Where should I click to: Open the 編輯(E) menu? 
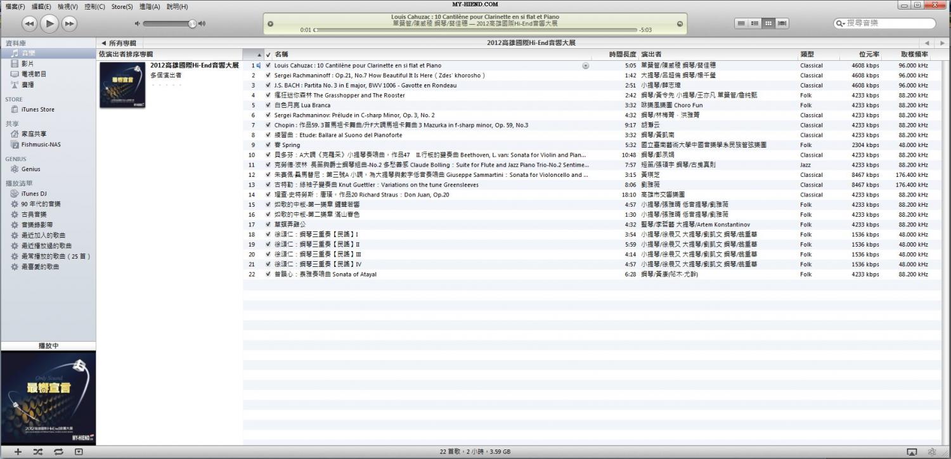click(42, 6)
